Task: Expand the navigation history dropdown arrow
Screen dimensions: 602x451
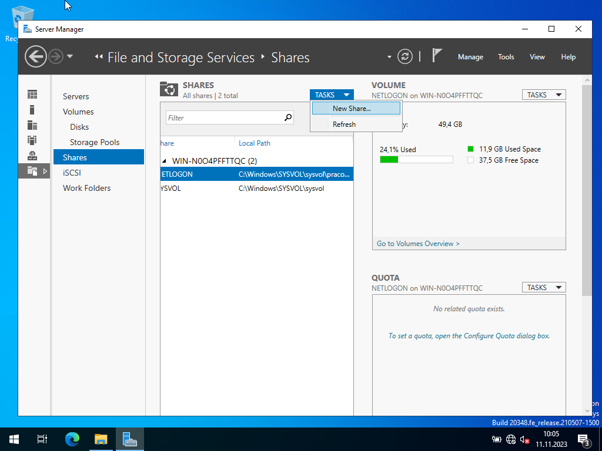Action: click(70, 57)
